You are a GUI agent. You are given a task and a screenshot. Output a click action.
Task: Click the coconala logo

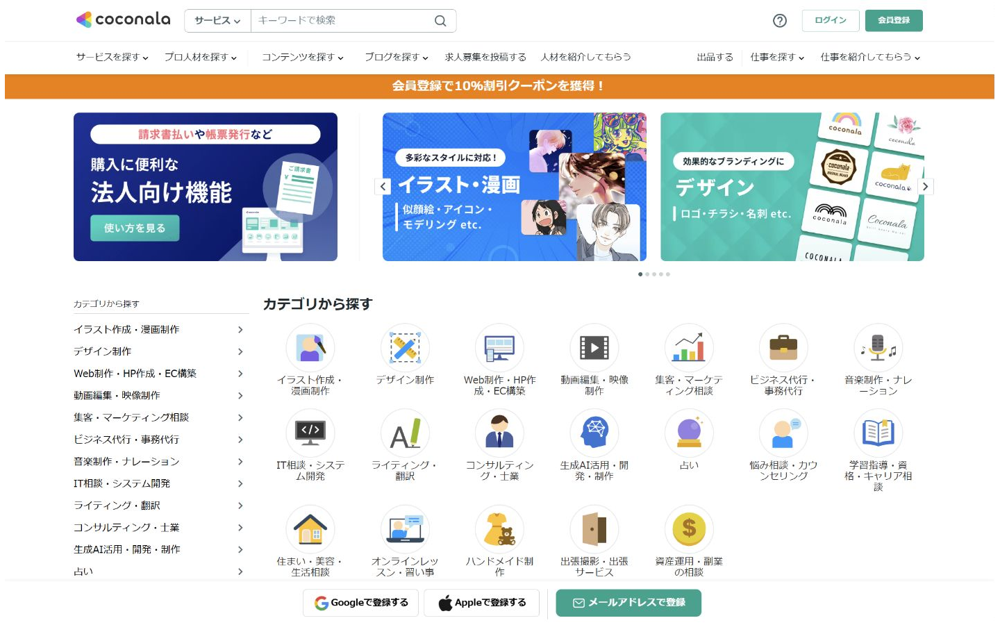pos(123,19)
